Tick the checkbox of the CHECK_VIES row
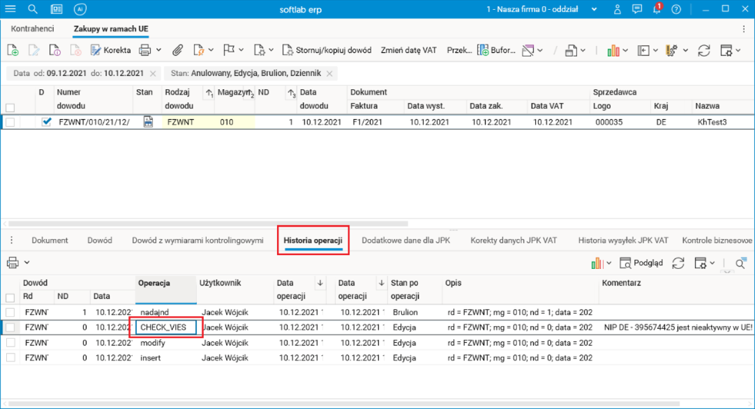Viewport: 755px width, 409px height. click(x=10, y=327)
